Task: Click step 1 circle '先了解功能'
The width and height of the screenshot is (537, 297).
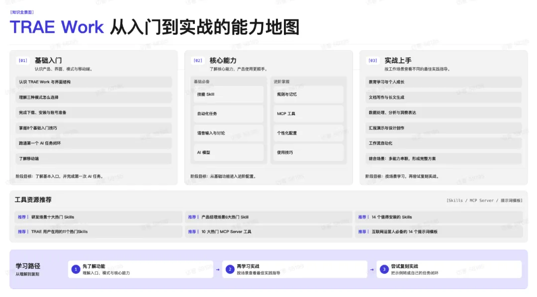Action: tap(76, 270)
